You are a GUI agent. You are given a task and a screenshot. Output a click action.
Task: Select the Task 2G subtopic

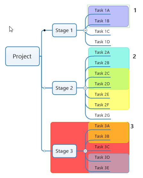(102, 115)
